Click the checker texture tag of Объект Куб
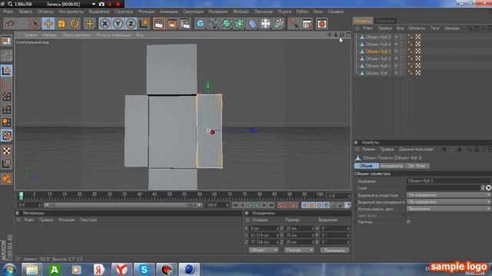Screen dimensions: 492x276 (418, 73)
